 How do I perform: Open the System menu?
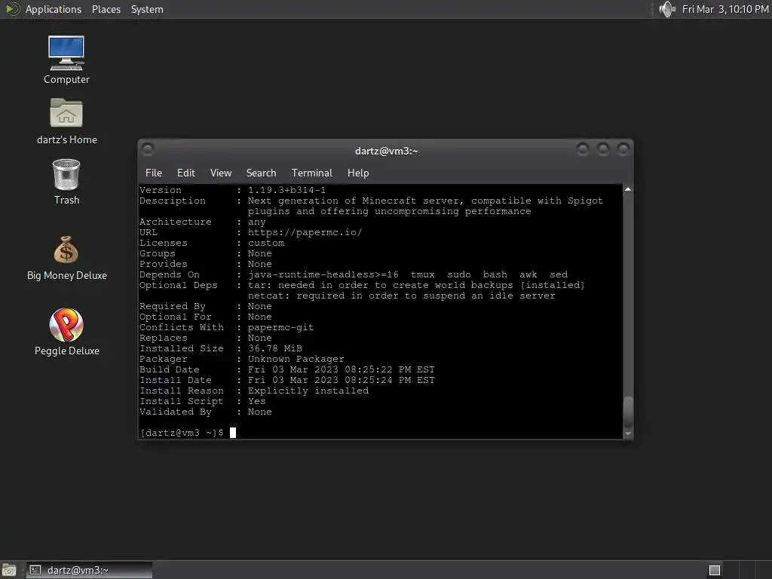pyautogui.click(x=147, y=9)
